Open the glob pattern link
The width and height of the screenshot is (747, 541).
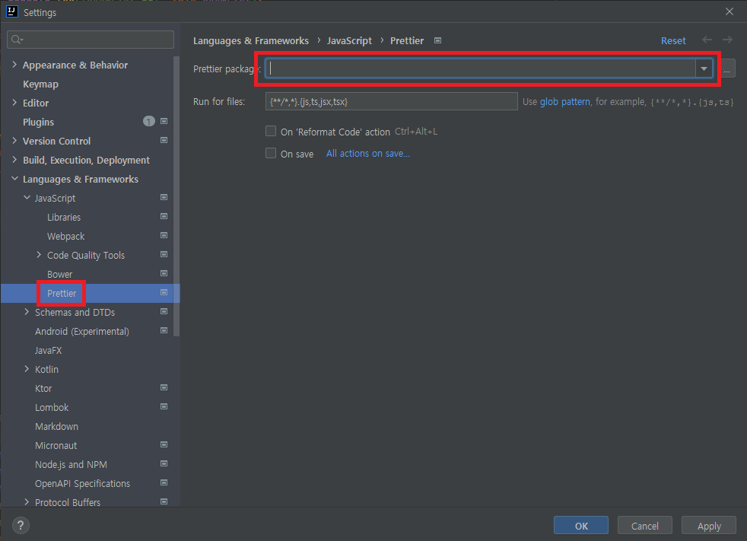[564, 101]
